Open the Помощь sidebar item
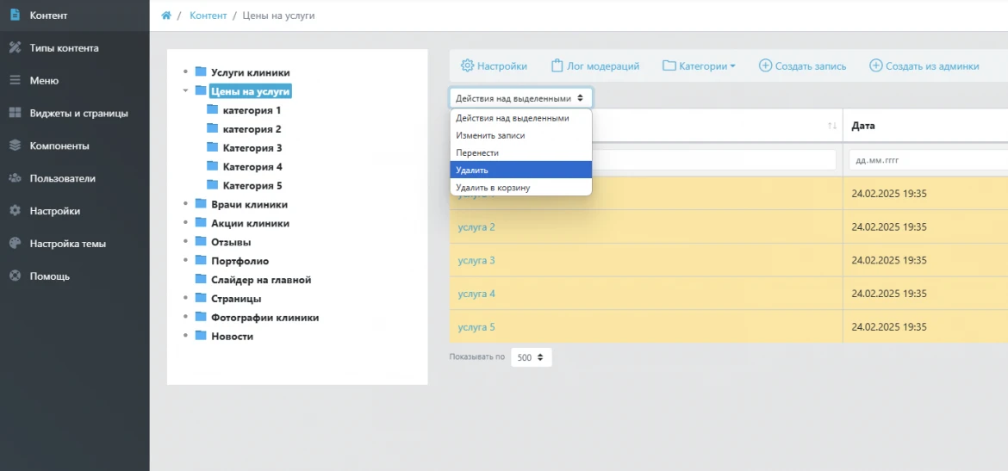This screenshot has height=471, width=1008. (49, 276)
